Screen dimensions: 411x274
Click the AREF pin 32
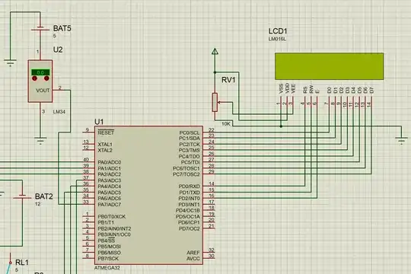pyautogui.click(x=209, y=252)
